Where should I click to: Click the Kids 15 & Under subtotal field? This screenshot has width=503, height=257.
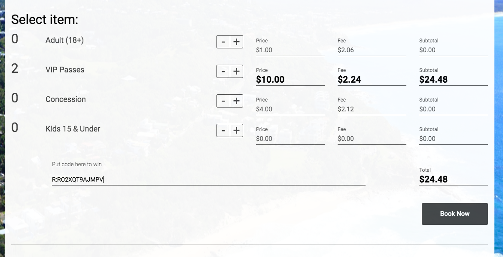pyautogui.click(x=453, y=139)
